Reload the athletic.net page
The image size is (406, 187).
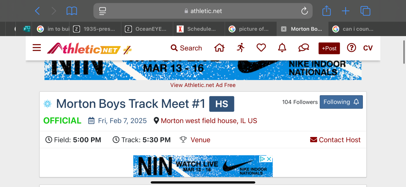click(x=304, y=11)
